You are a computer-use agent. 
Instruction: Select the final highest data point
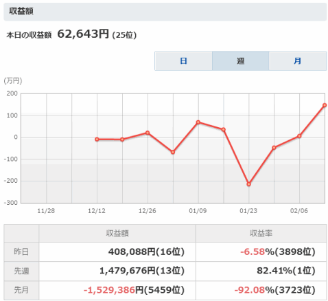(325, 105)
